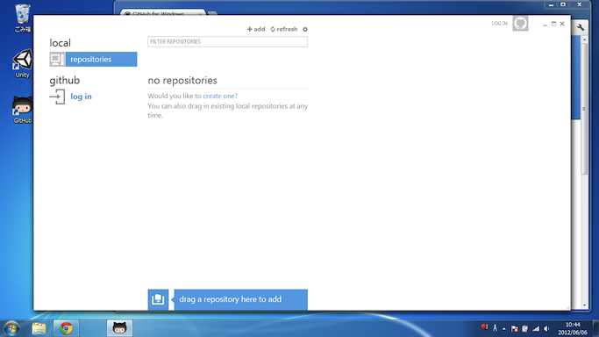This screenshot has height=337, width=599.
Task: Minimize the GitHub app window
Action: tap(546, 24)
